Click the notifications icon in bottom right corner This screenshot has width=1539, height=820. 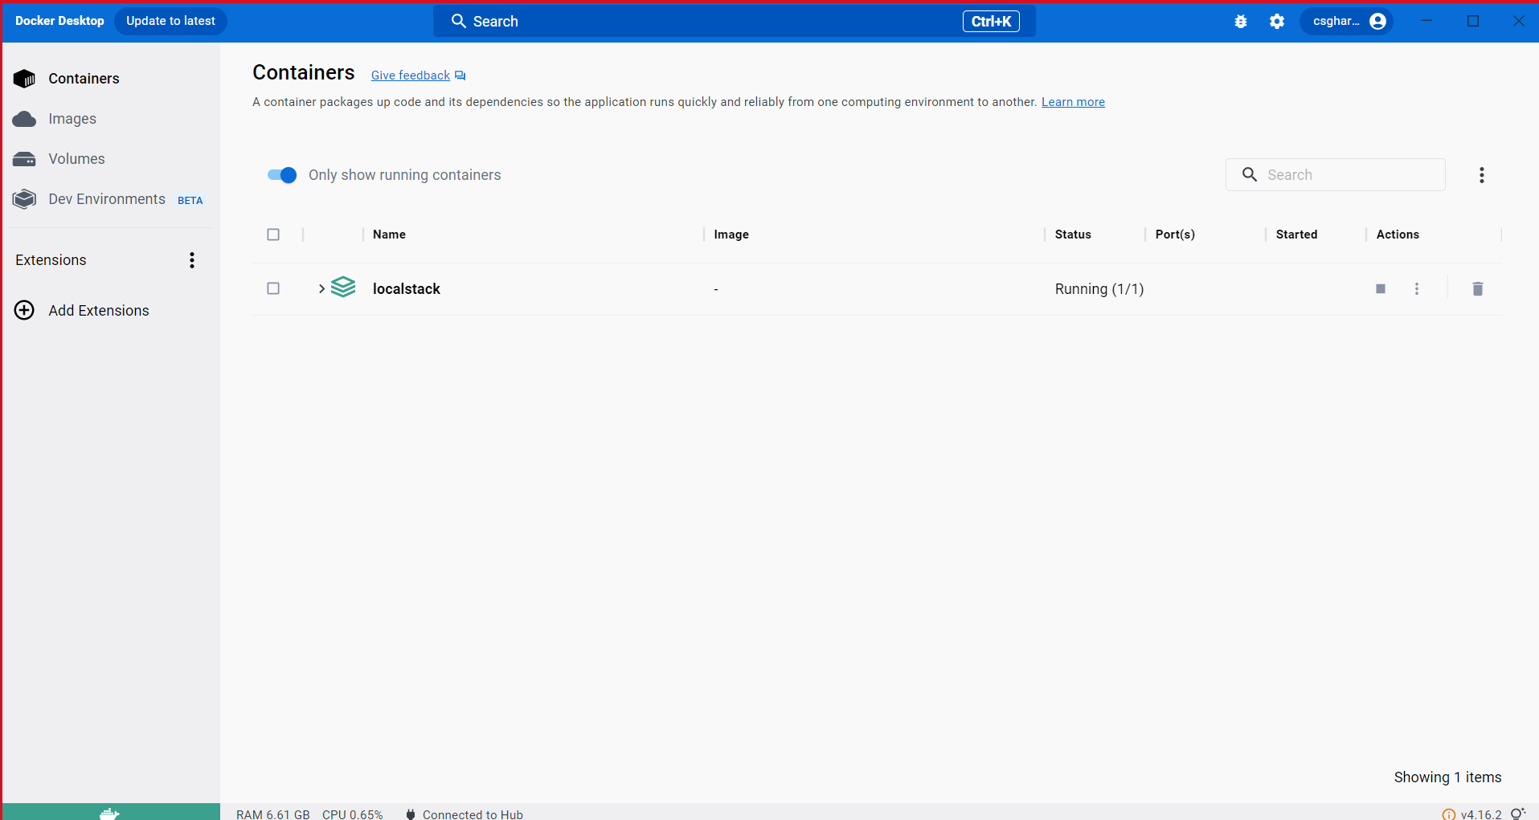(x=1518, y=814)
